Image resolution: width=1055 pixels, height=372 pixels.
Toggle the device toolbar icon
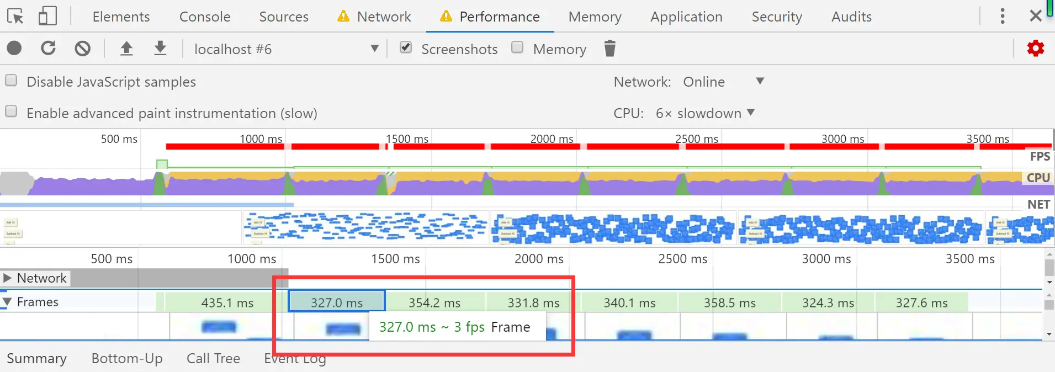coord(47,17)
